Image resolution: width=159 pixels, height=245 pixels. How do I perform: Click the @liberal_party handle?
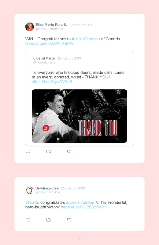click(x=44, y=62)
